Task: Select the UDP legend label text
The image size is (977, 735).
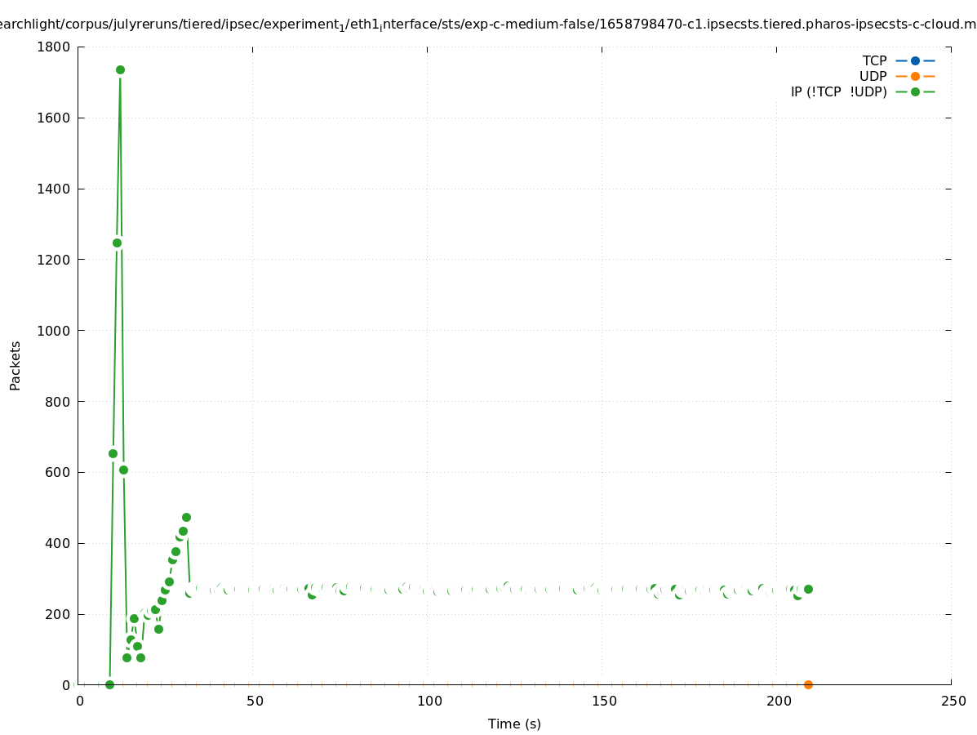Action: (x=873, y=76)
